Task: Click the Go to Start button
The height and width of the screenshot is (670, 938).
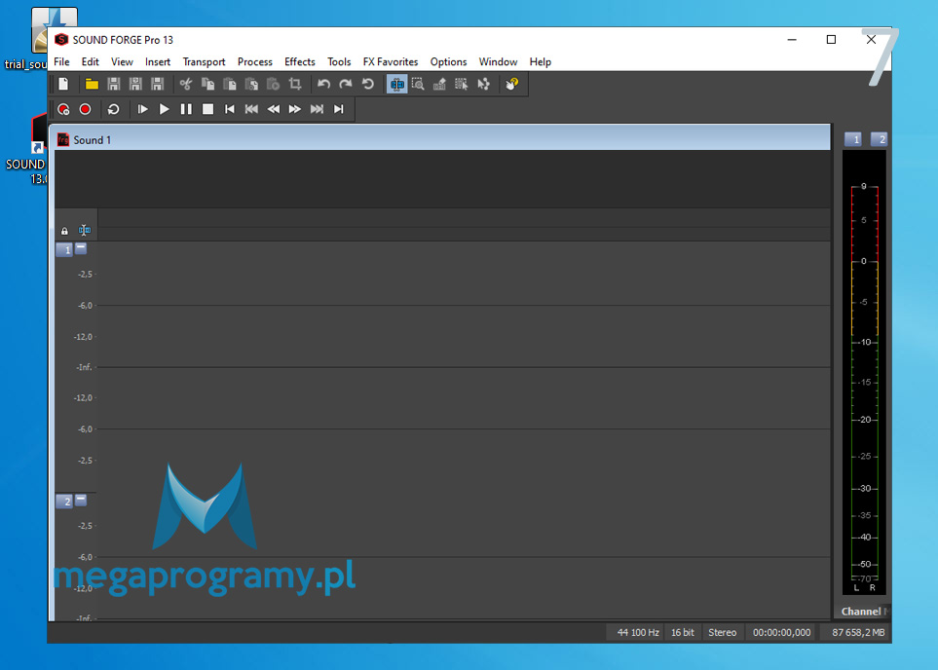Action: click(x=230, y=109)
